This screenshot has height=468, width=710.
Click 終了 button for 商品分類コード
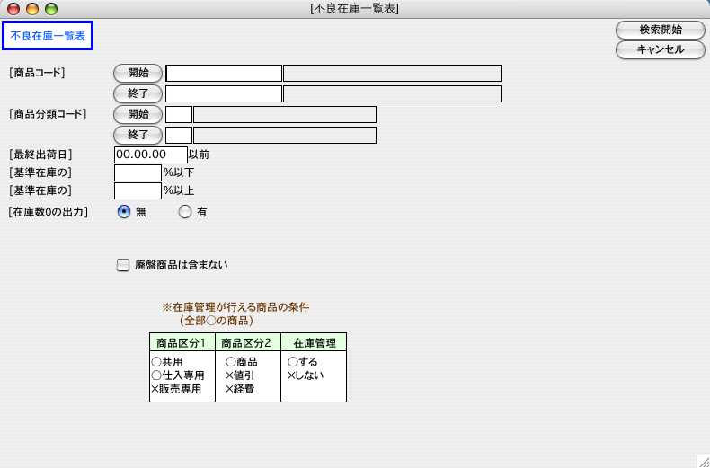point(138,135)
